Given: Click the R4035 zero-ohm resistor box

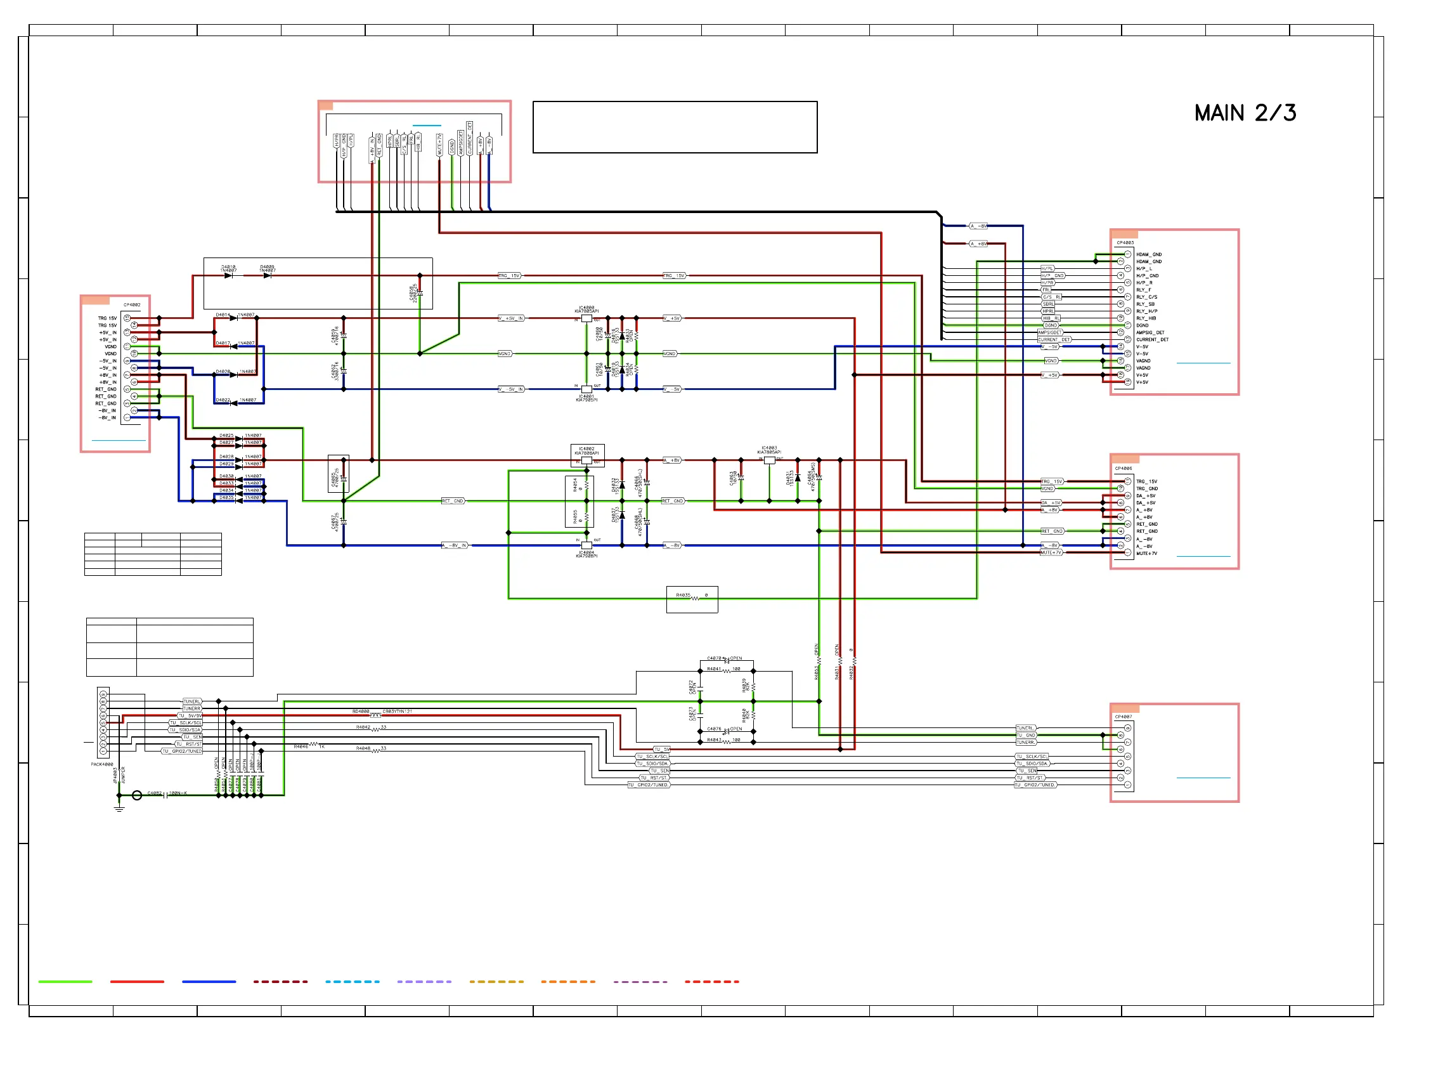Looking at the screenshot, I should (x=692, y=599).
